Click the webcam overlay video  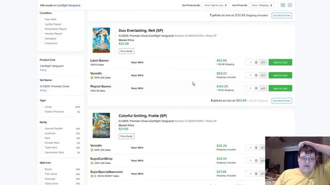coord(298,161)
